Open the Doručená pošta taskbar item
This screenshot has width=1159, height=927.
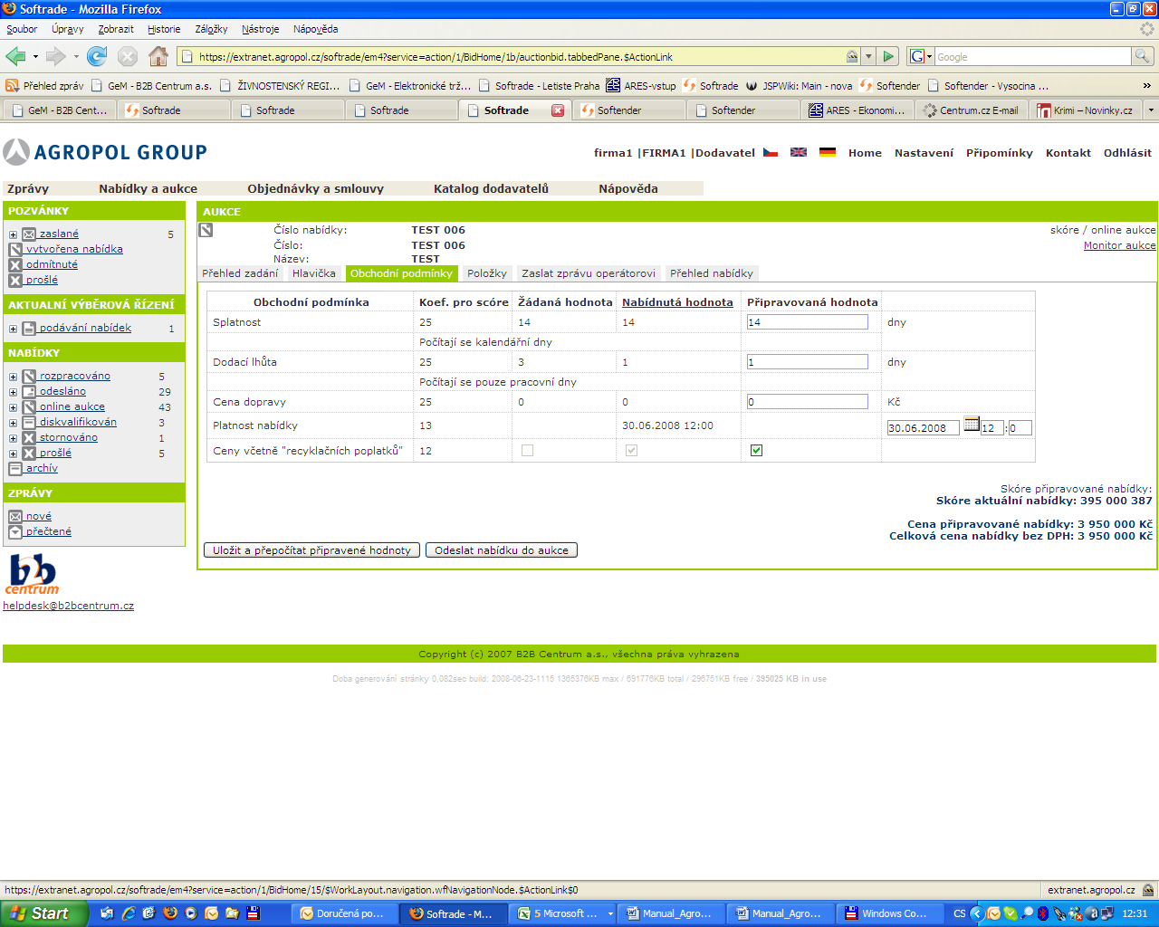pos(345,913)
